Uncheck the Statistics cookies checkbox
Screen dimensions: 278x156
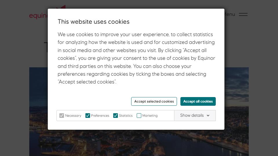116,116
